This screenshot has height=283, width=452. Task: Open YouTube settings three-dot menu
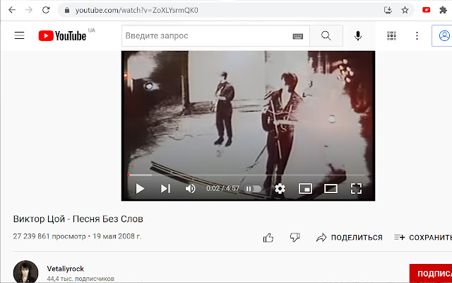tap(417, 36)
